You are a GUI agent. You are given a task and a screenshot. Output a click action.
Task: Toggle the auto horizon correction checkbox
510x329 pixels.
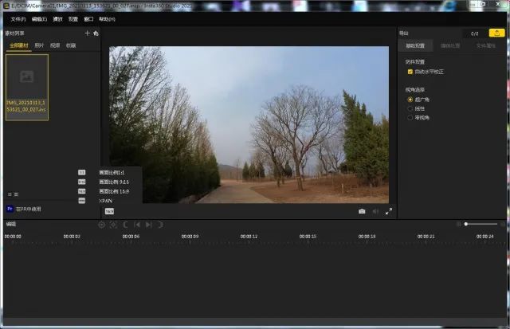pos(410,72)
